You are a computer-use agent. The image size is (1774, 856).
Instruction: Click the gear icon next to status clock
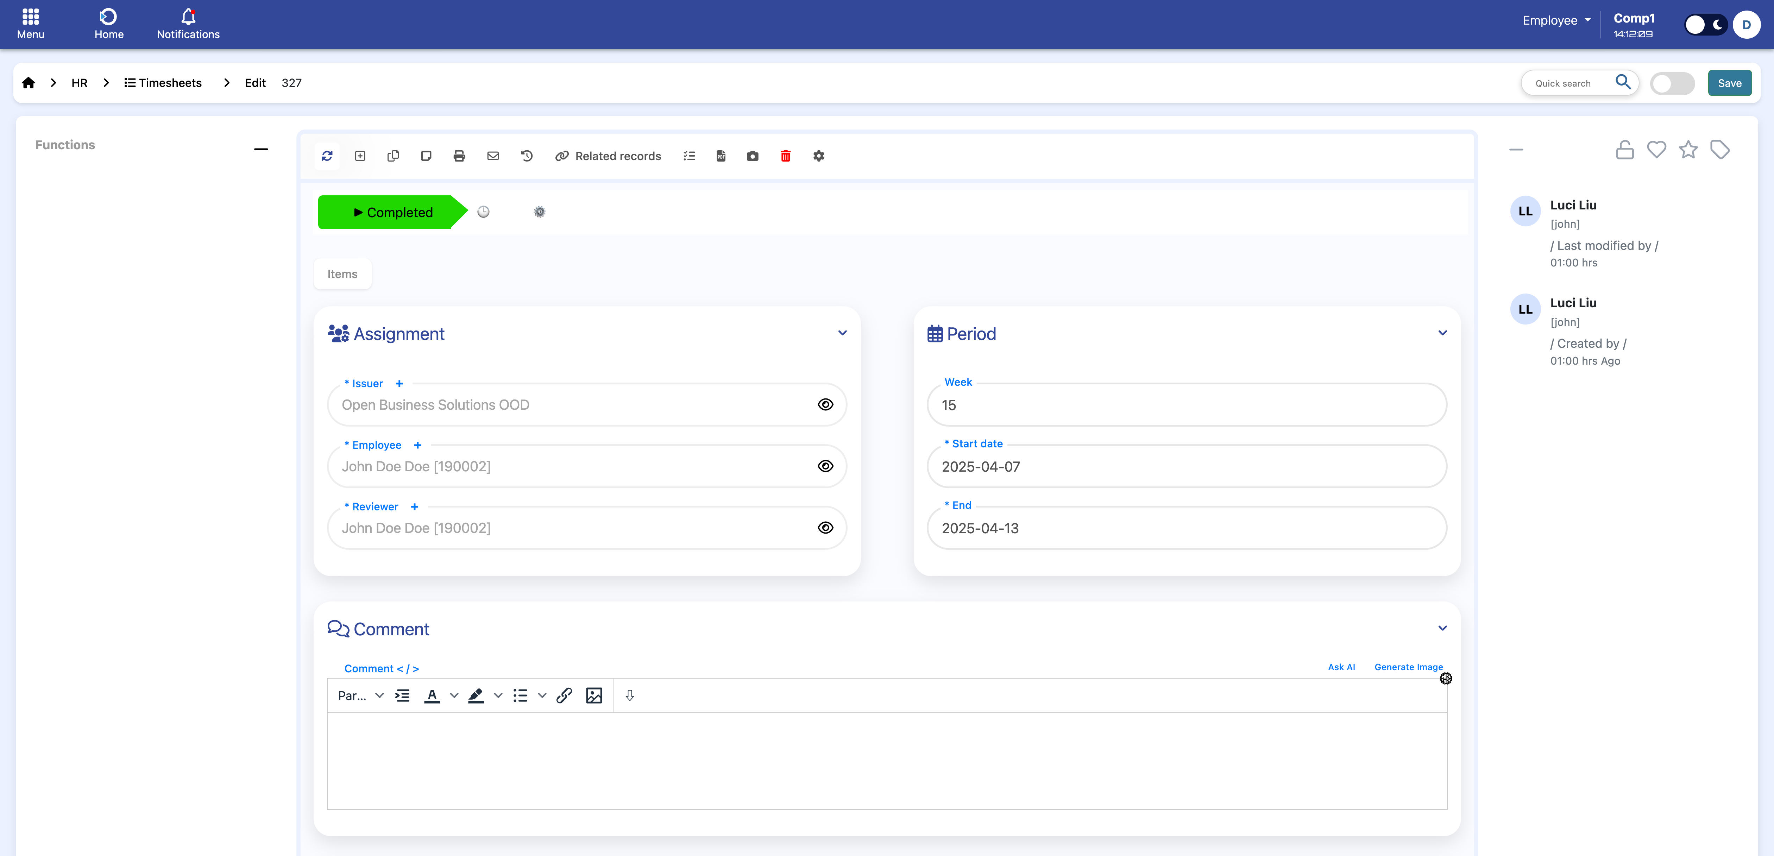(540, 212)
